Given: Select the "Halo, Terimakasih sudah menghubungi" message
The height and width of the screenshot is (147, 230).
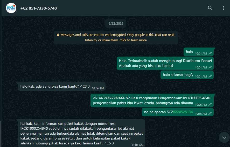Looking at the screenshot, I should (x=165, y=63).
